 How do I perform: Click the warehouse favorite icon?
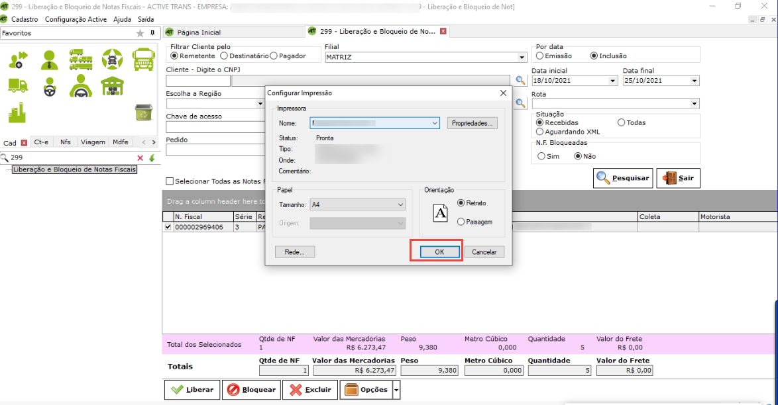point(112,86)
